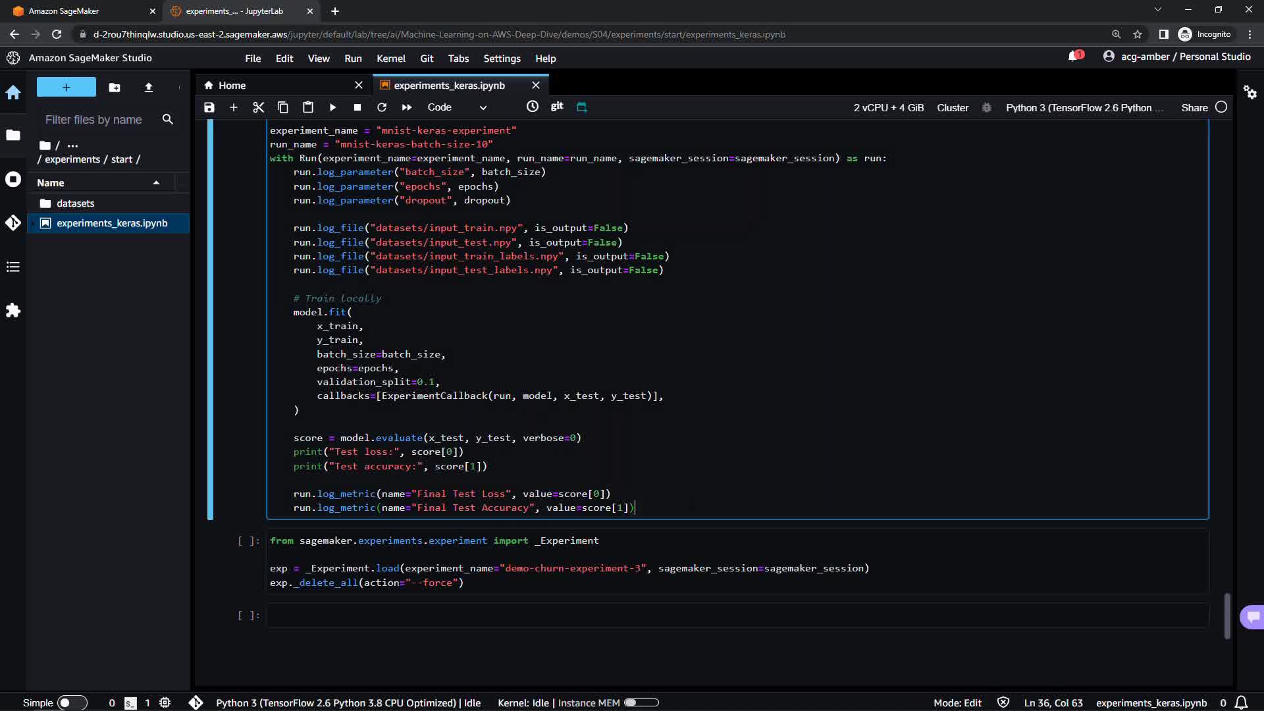The width and height of the screenshot is (1264, 711).
Task: Sort files using the Name column arrow
Action: [x=156, y=183]
